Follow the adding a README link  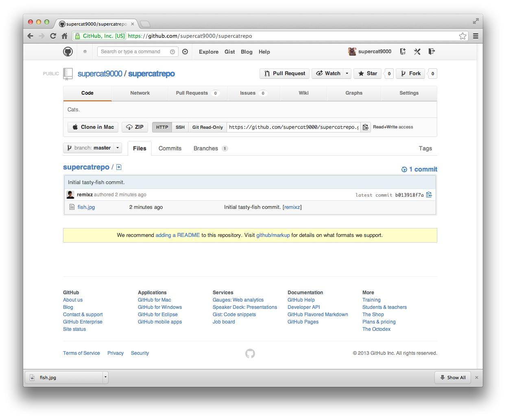pyautogui.click(x=178, y=235)
